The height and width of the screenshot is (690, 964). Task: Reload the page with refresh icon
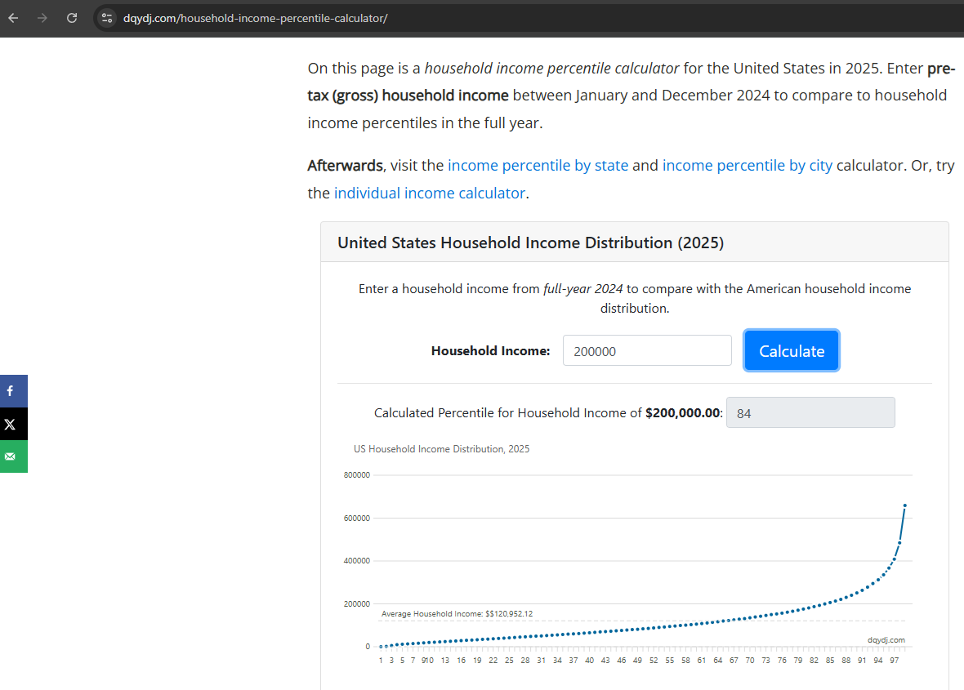click(72, 18)
